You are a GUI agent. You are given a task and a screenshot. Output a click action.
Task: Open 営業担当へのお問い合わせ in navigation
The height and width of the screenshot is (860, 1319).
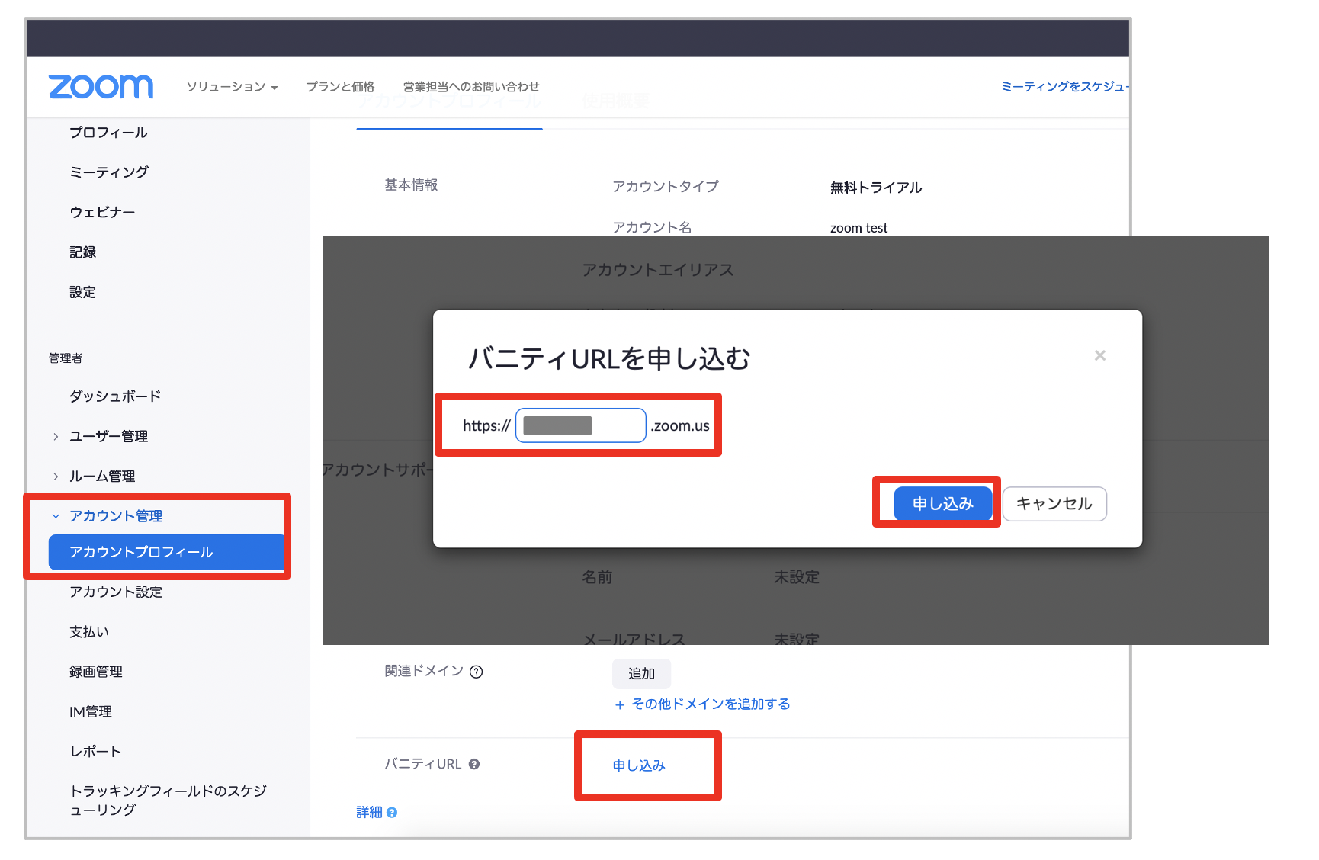(x=471, y=87)
